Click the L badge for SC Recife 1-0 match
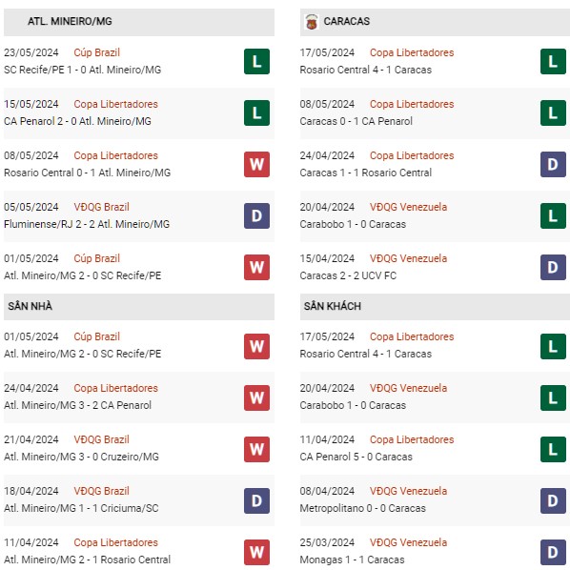This screenshot has width=570, height=570. pos(256,61)
